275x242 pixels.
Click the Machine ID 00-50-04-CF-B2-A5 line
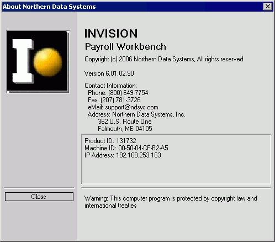pyautogui.click(x=126, y=148)
